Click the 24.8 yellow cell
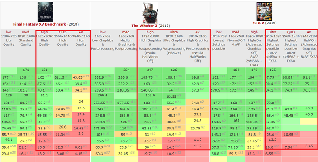Screen dimensions: 318x162 click(198, 121)
